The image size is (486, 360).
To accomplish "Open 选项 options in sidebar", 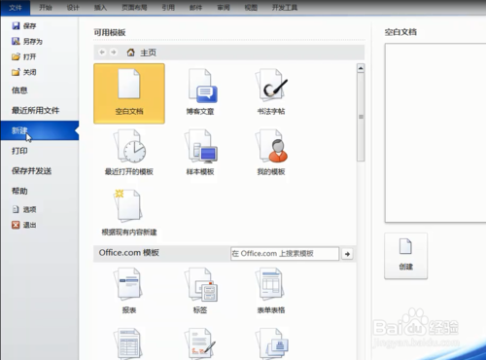I will point(24,209).
